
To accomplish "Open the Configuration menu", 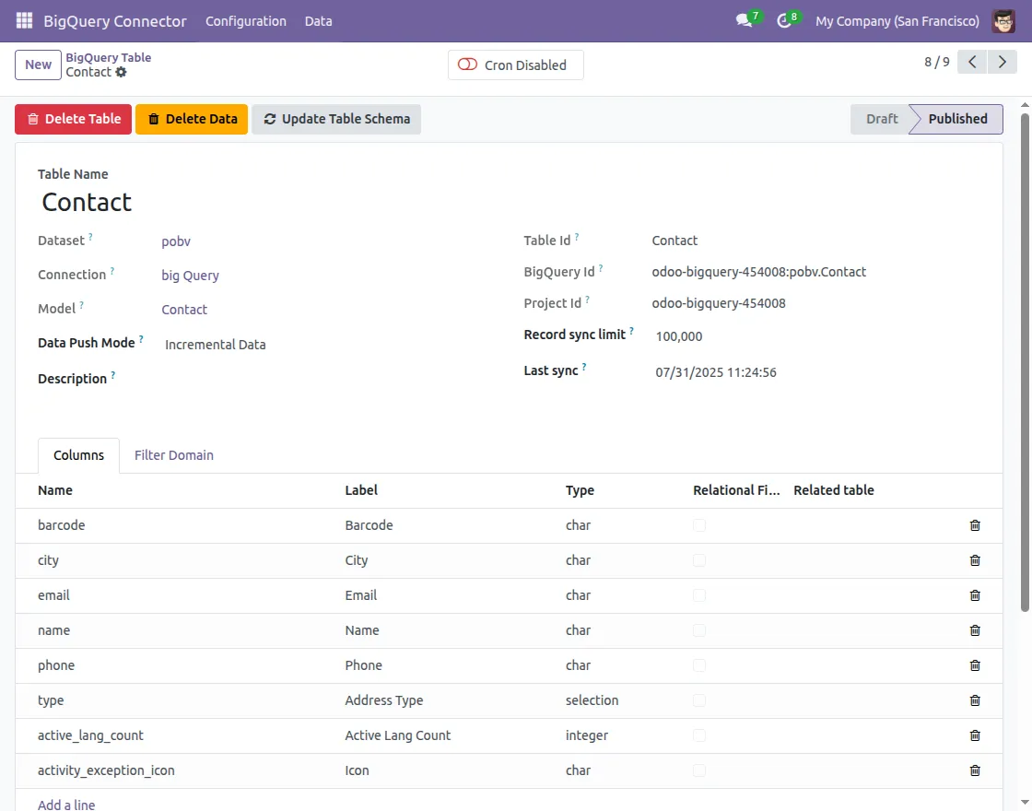I will tap(245, 20).
